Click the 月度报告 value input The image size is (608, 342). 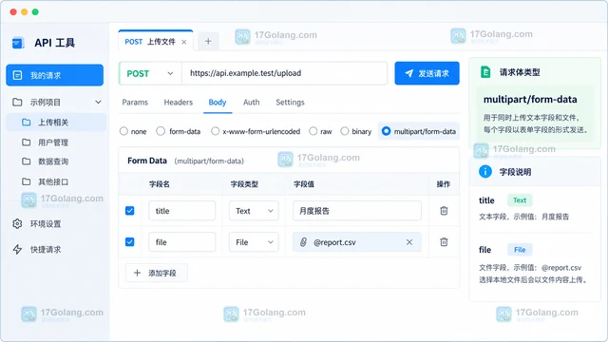click(357, 211)
